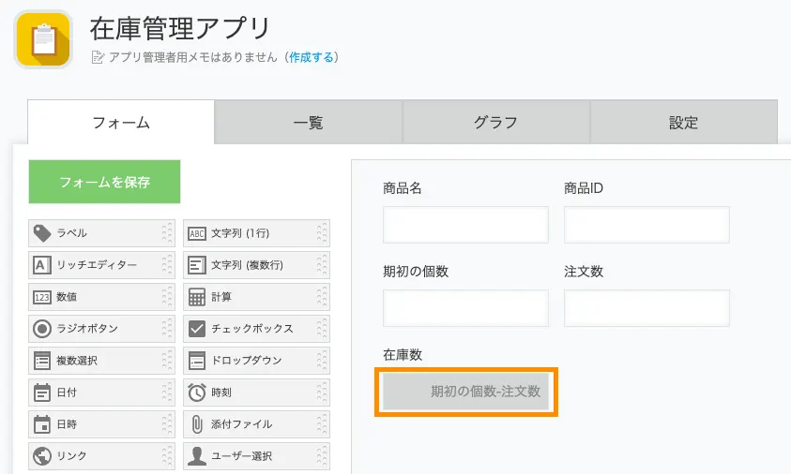Select the Attachment (添付ファイル) paperclip icon
791x474 pixels.
tap(197, 424)
